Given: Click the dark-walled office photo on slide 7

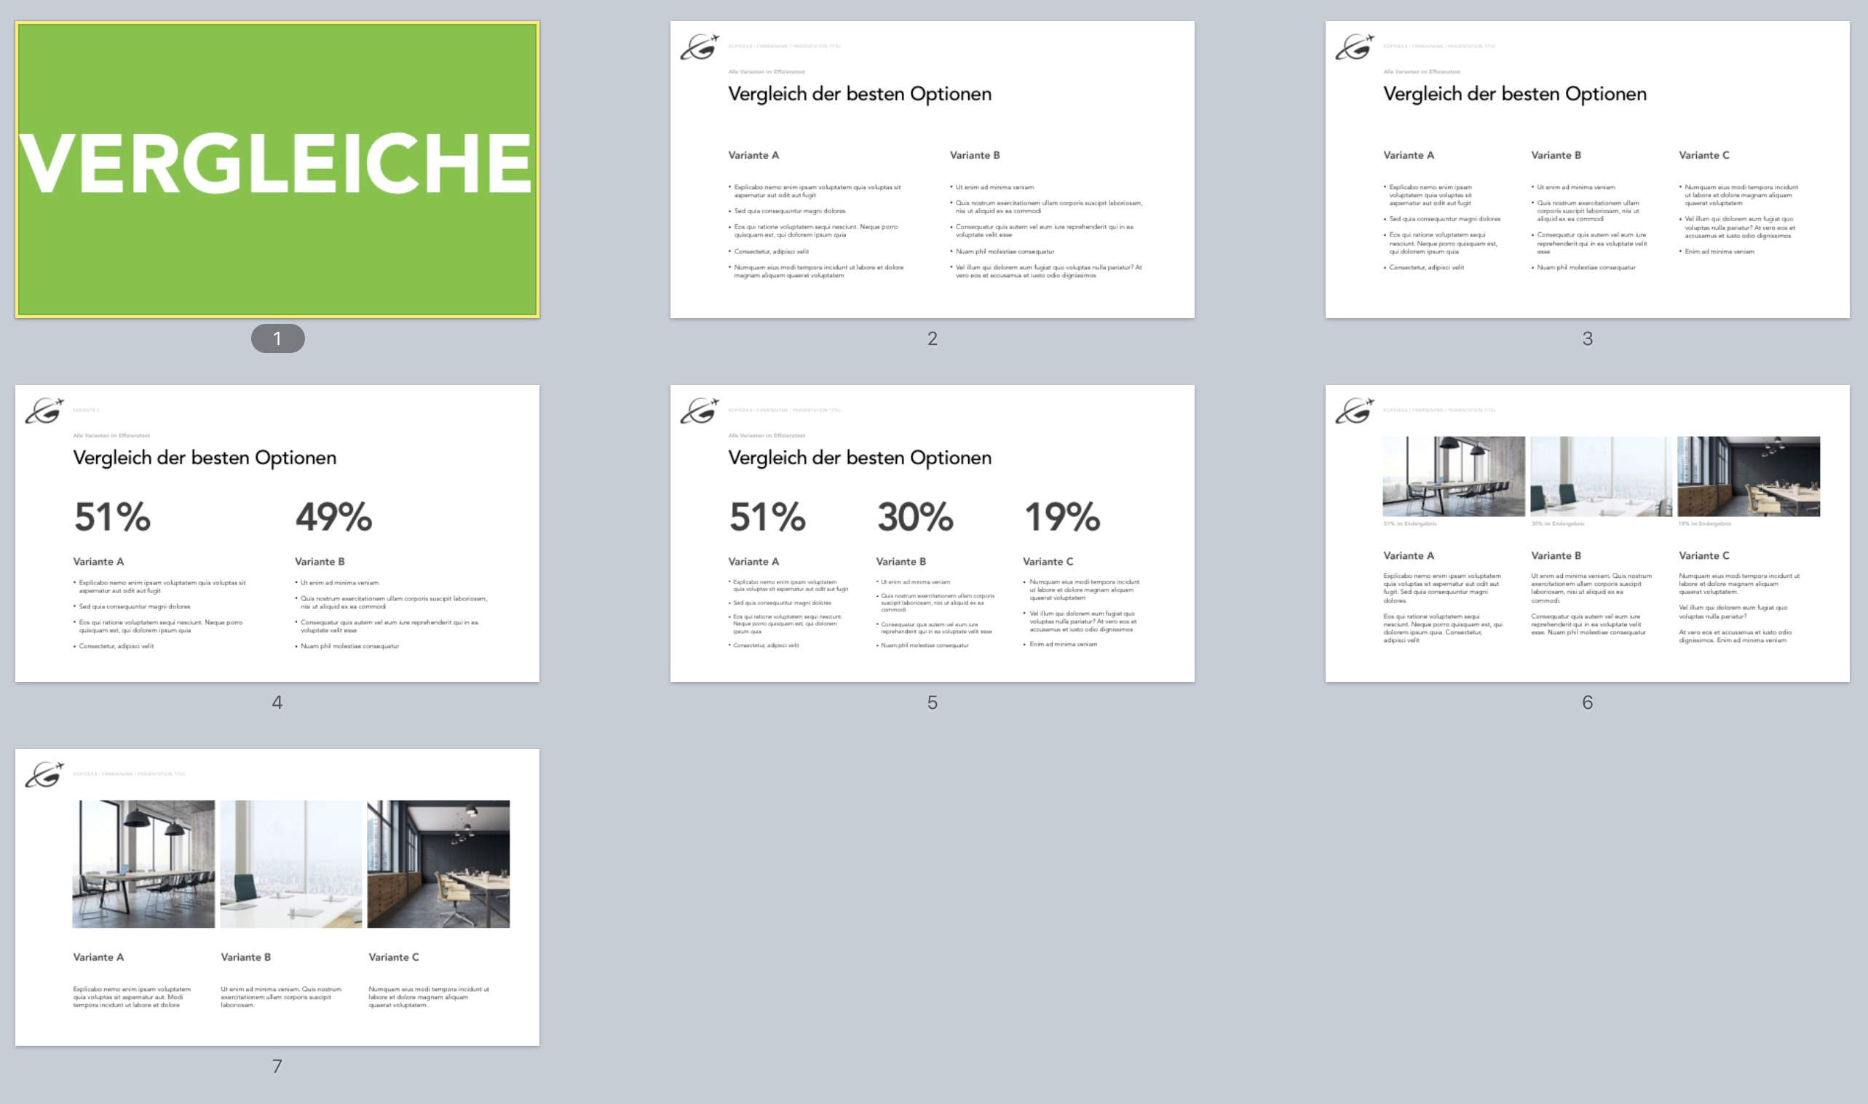Looking at the screenshot, I should pyautogui.click(x=438, y=864).
